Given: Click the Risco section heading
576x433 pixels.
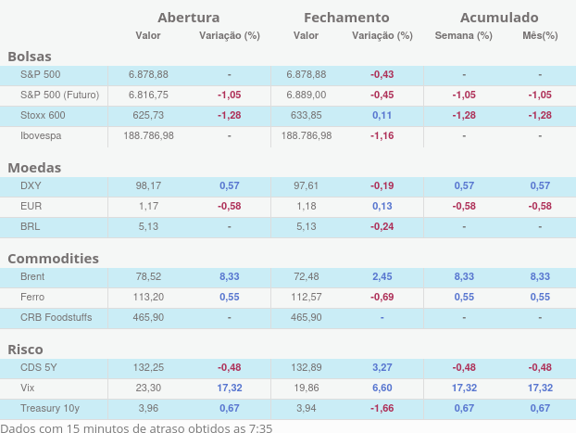Looking at the screenshot, I should click(25, 349).
